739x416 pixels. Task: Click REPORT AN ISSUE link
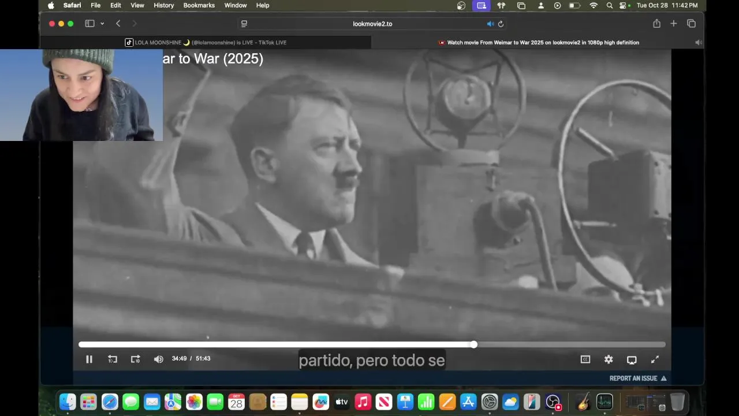638,378
